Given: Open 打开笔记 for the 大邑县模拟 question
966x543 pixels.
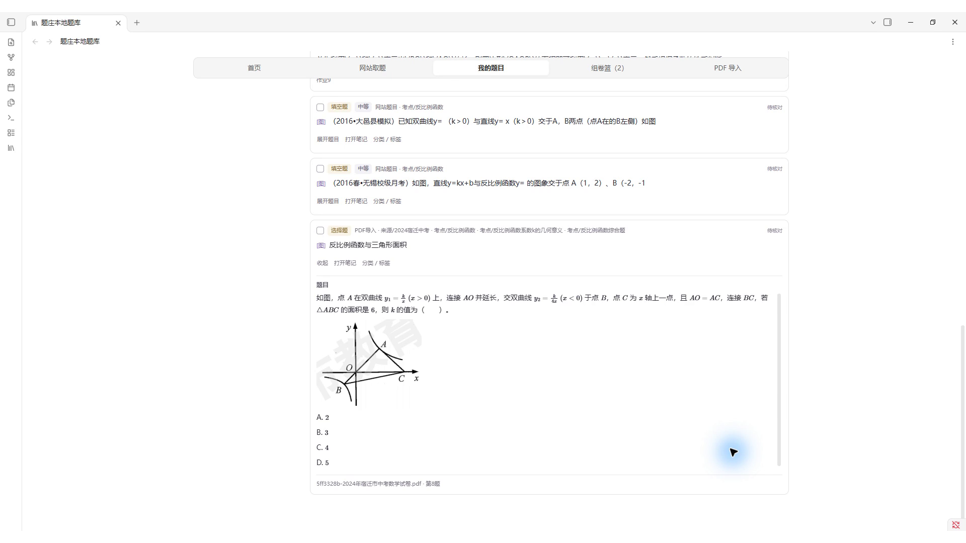Looking at the screenshot, I should pyautogui.click(x=356, y=139).
